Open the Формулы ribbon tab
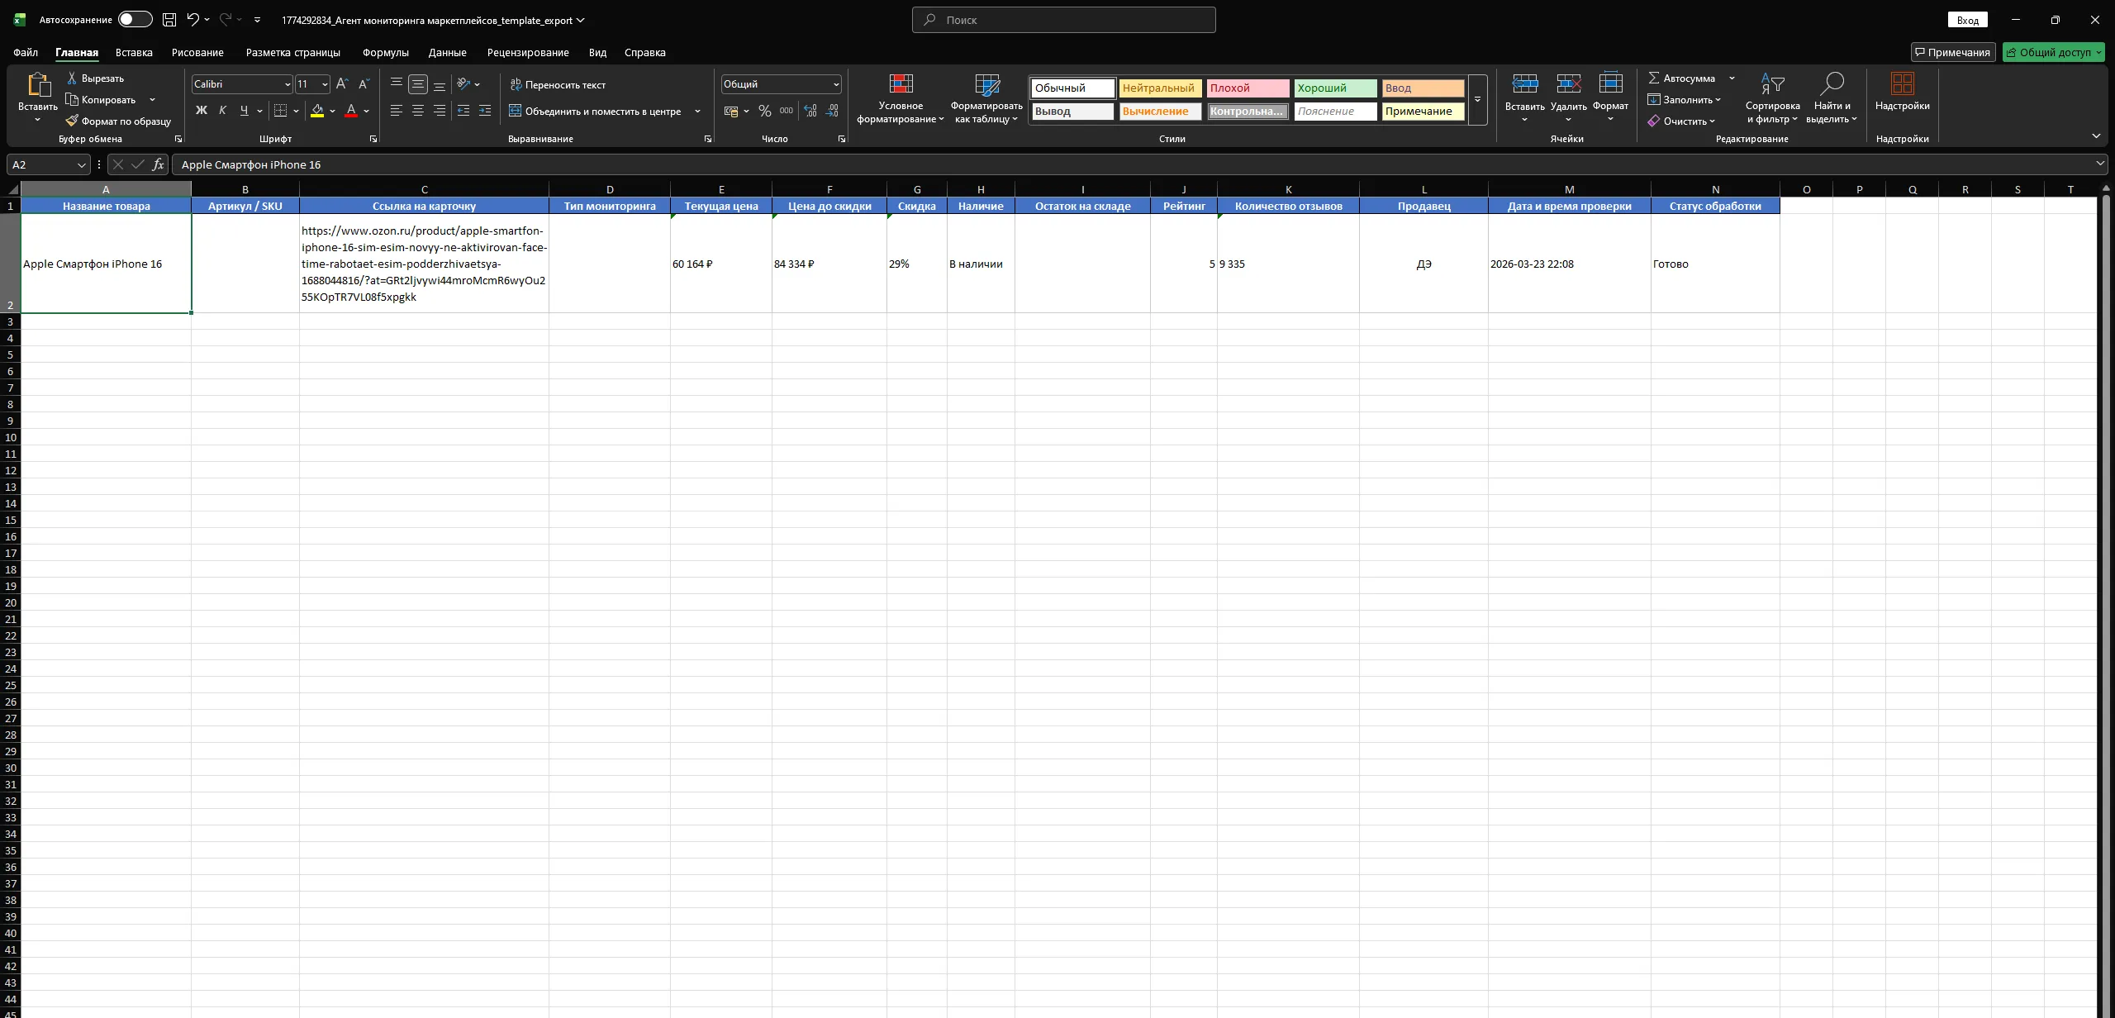2115x1018 pixels. tap(385, 52)
